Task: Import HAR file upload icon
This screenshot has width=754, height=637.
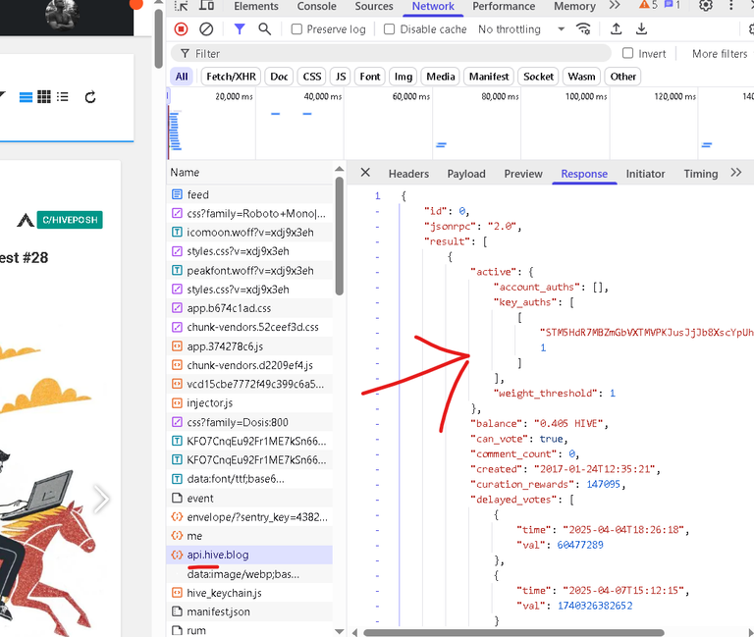Action: point(616,29)
